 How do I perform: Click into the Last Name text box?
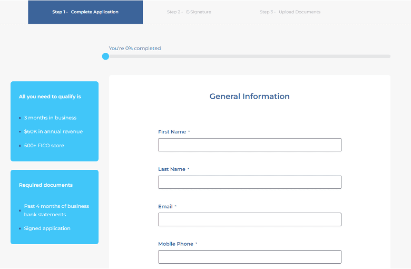249,182
